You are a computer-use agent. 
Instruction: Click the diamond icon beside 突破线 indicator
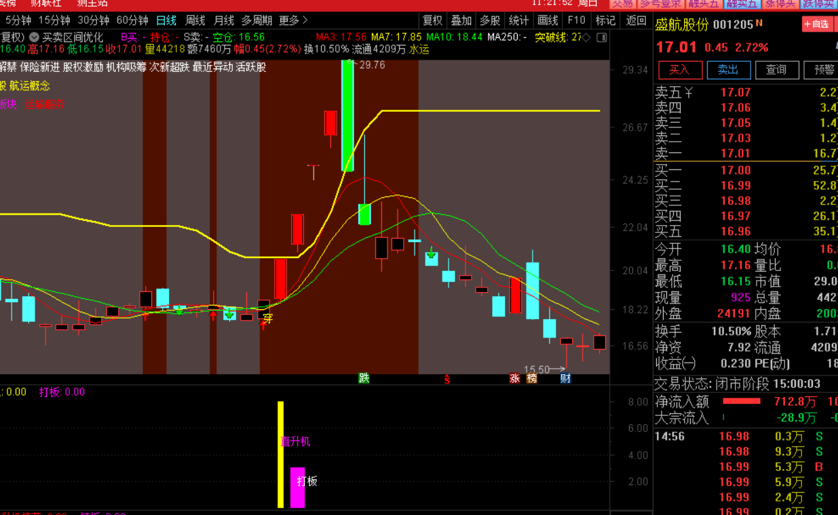point(587,37)
